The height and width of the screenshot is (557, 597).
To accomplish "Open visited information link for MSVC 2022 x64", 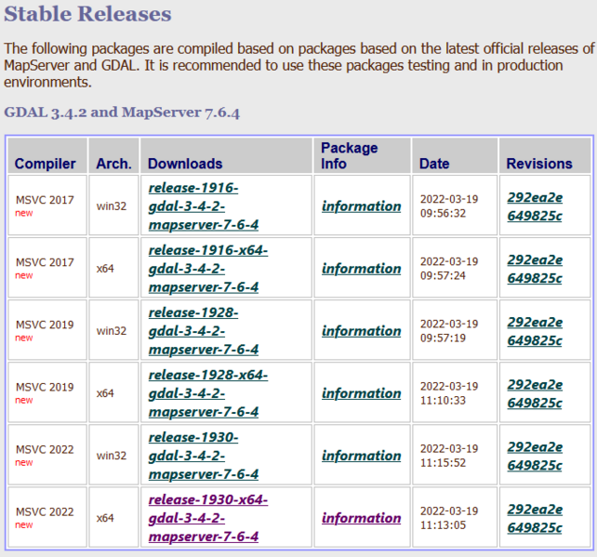I will coord(361,518).
